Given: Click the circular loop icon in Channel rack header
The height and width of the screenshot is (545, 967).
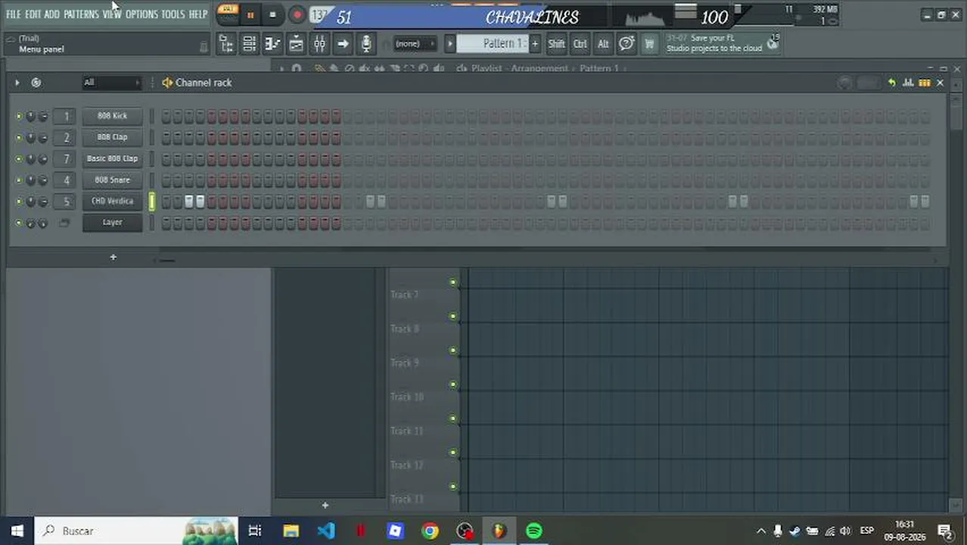Looking at the screenshot, I should [36, 83].
